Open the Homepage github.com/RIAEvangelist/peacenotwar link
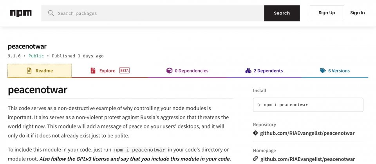The image size is (376, 164). (307, 159)
